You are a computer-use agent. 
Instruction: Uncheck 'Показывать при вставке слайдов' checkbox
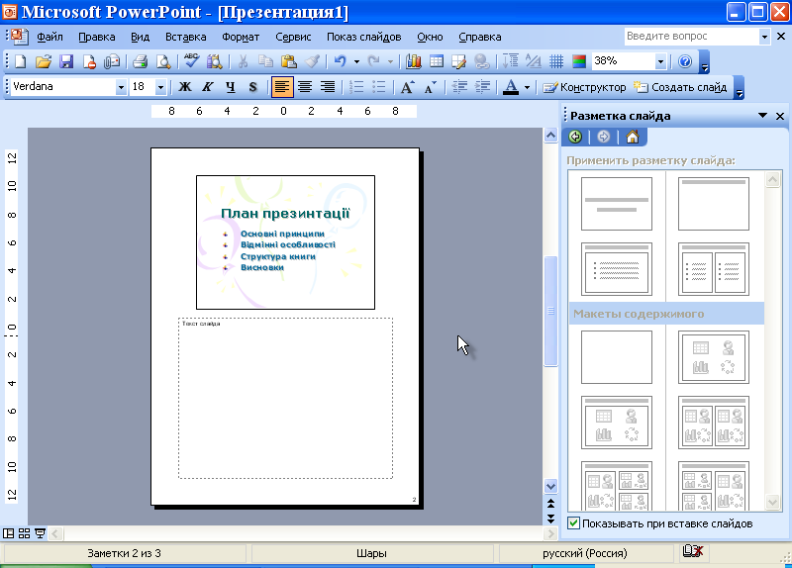point(573,523)
